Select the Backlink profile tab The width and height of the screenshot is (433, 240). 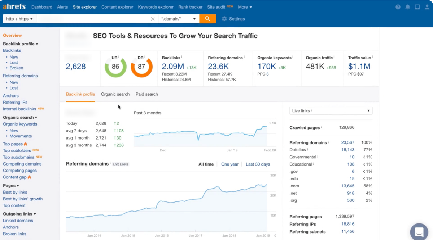[80, 94]
